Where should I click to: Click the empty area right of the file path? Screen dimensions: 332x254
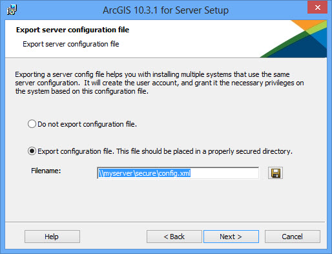[x=224, y=173]
